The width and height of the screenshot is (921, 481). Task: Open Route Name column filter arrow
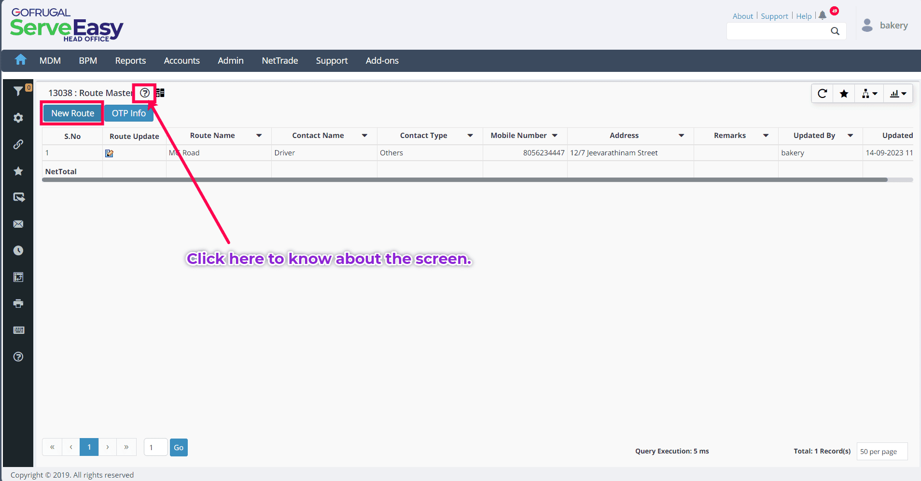[x=259, y=136]
